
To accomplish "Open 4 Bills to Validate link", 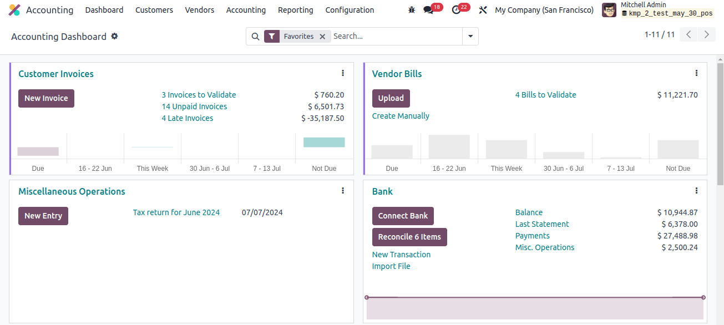I will coord(546,95).
